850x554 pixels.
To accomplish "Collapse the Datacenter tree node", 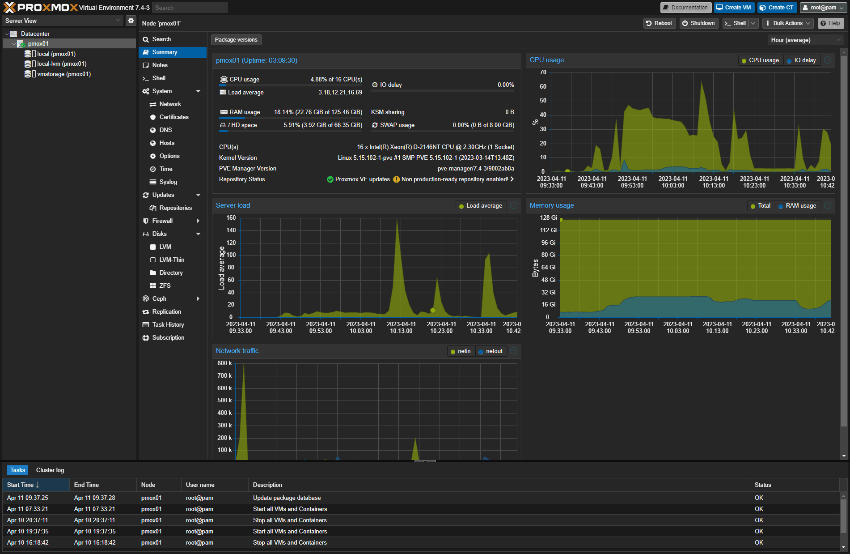I will pos(7,34).
